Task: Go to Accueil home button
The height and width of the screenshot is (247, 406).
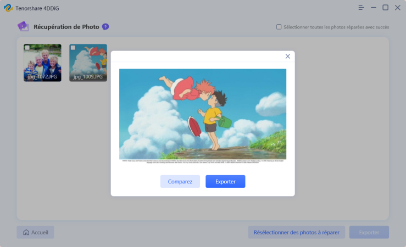Action: tap(36, 232)
